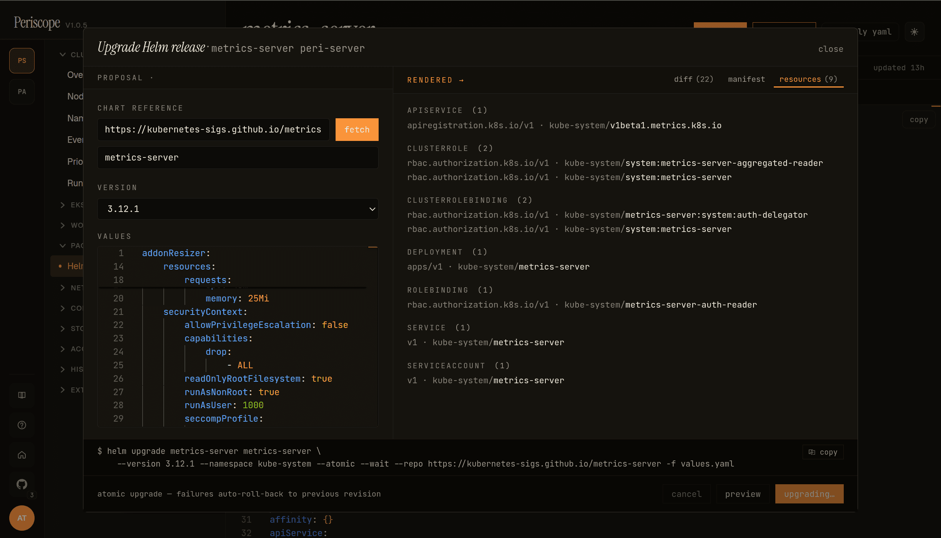Viewport: 941px width, 538px height.
Task: Collapse the PAC sidebar section chevron
Action: point(63,245)
